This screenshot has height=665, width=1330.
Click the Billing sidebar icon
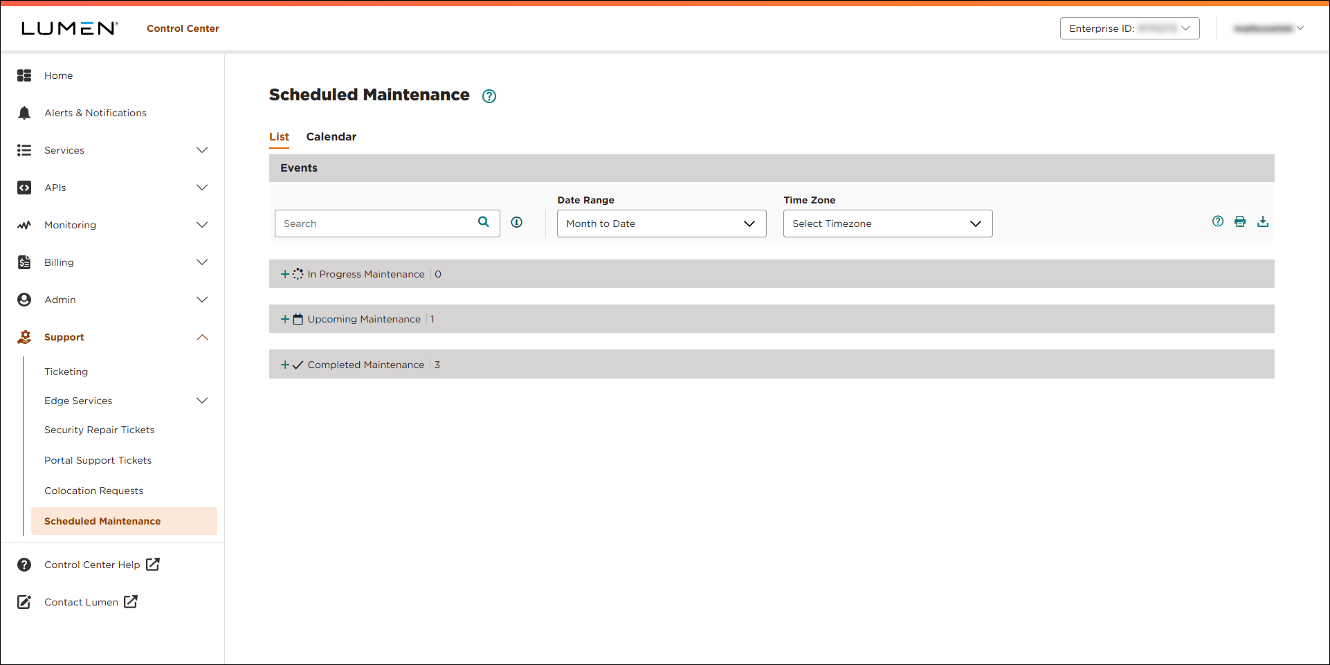[24, 262]
